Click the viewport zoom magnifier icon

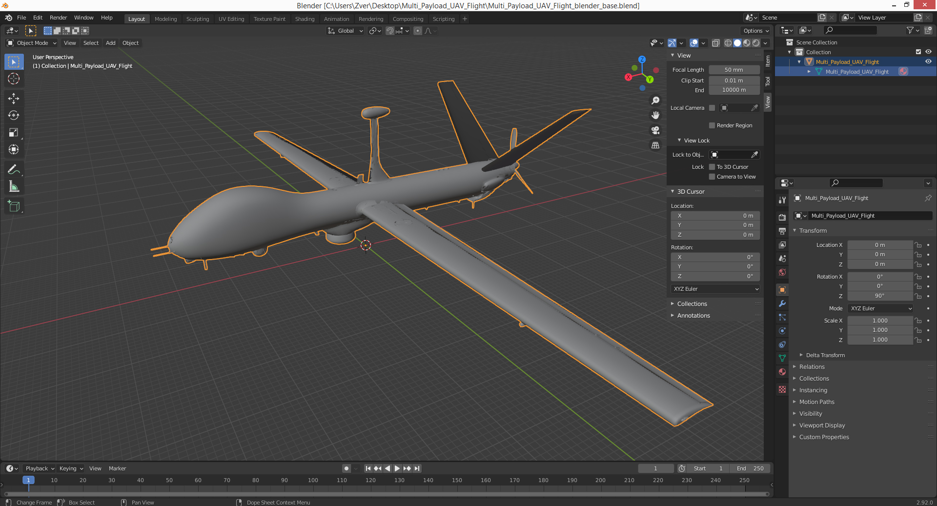[655, 101]
